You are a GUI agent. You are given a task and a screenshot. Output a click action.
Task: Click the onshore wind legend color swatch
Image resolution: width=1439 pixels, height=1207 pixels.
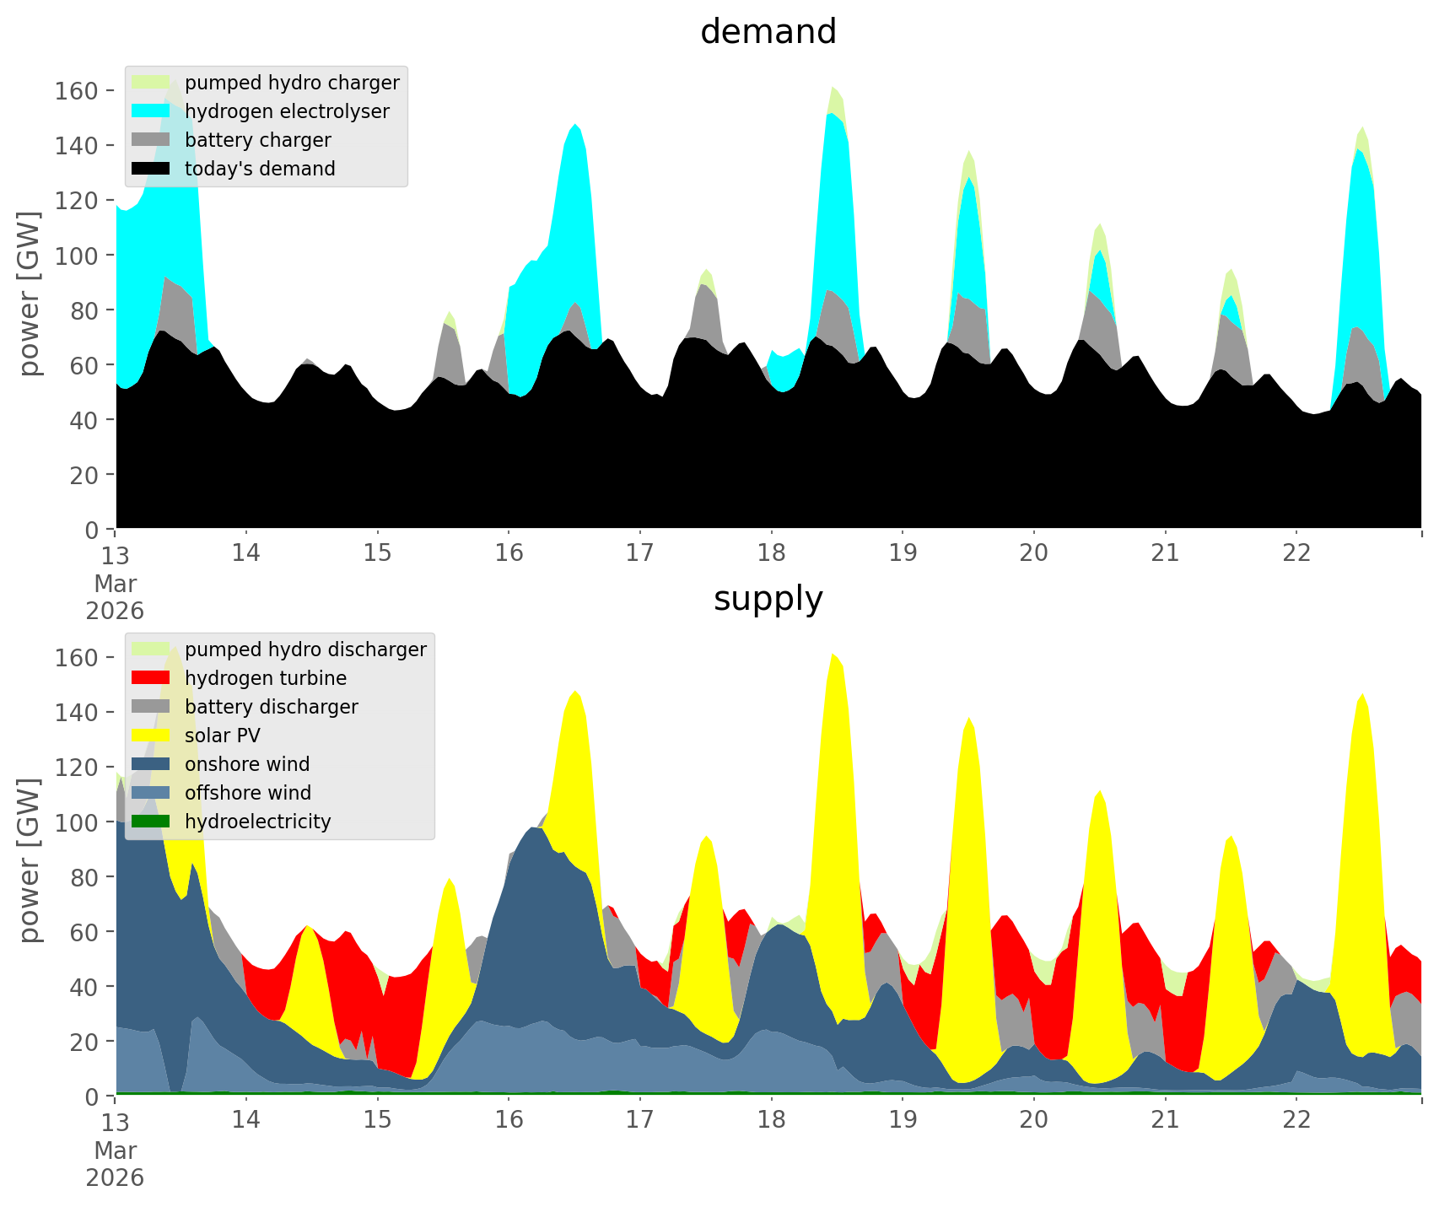click(151, 764)
